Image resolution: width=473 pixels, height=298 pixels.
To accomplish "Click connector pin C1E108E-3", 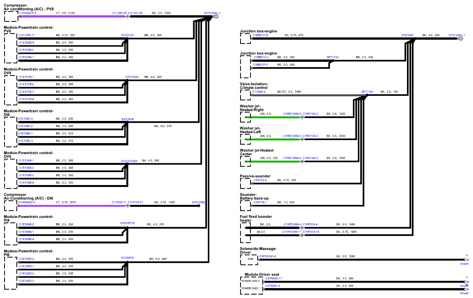I will tap(26, 141).
